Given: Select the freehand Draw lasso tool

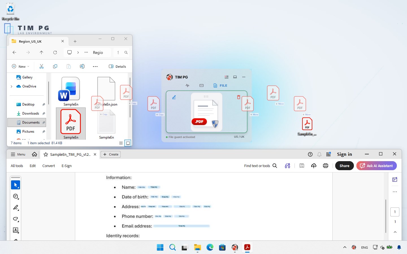Looking at the screenshot, I should tap(16, 219).
